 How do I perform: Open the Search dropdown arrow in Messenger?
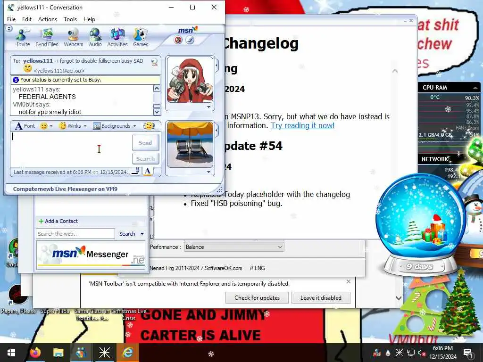click(x=142, y=234)
